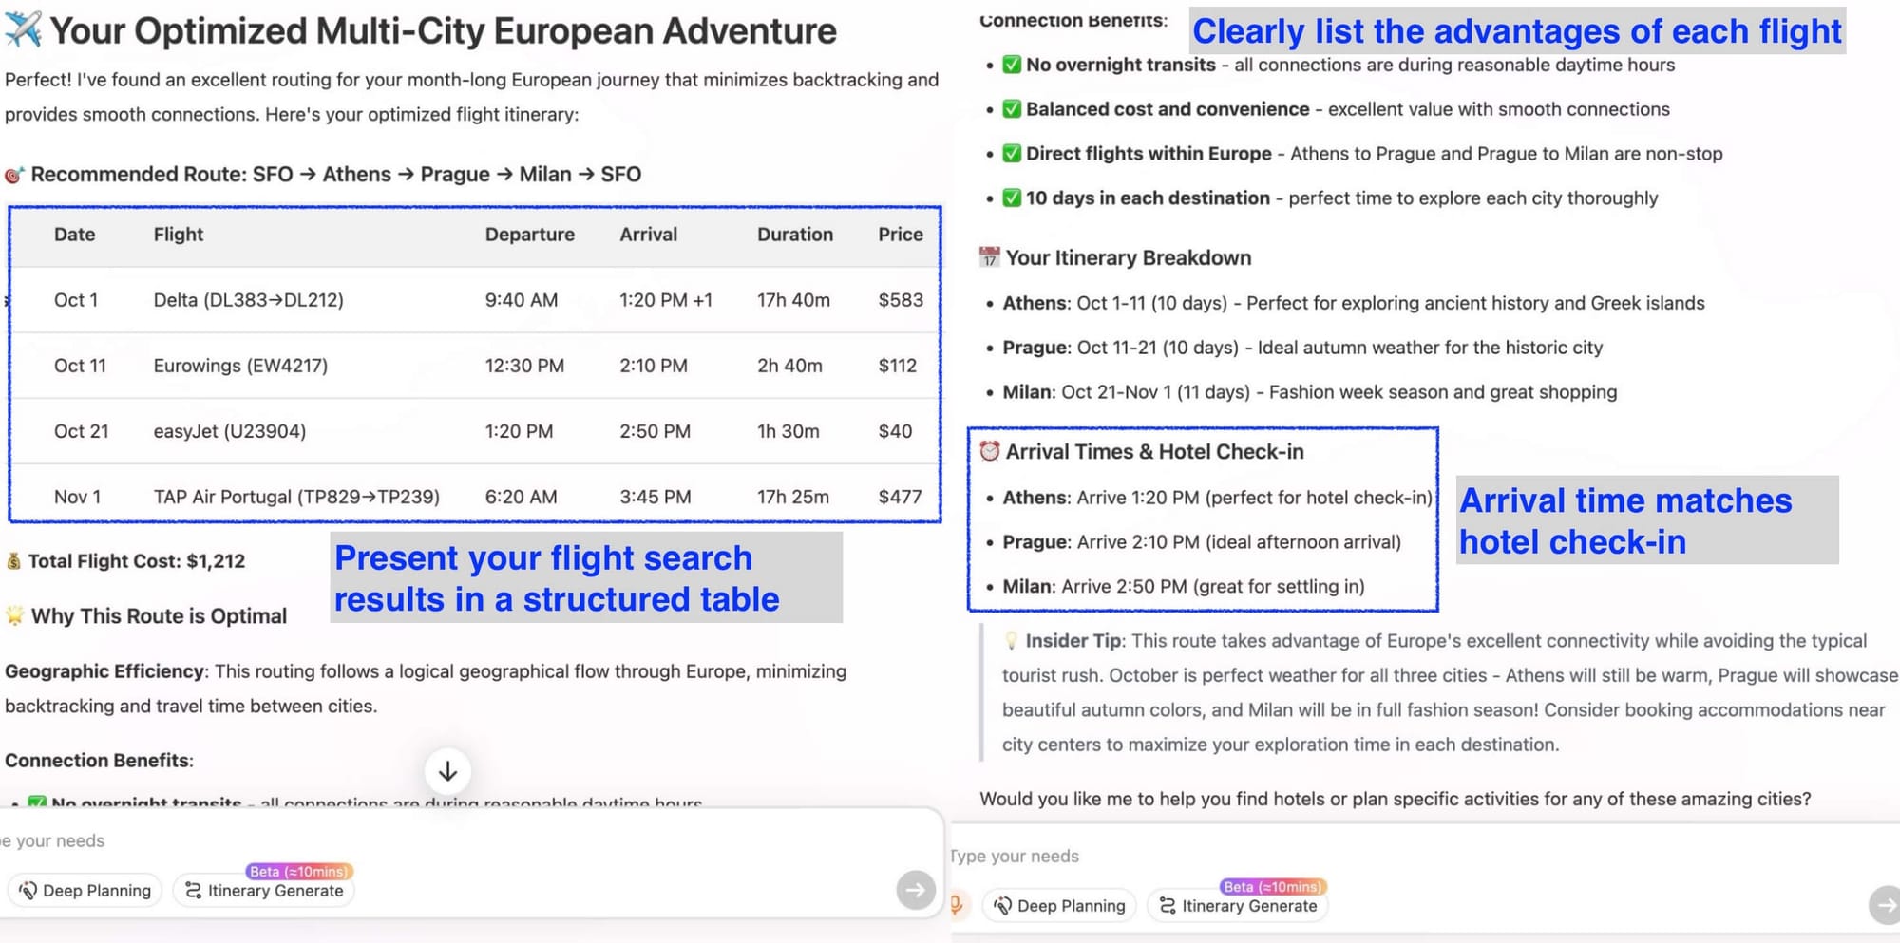Viewport: 1900px width, 943px height.
Task: Click the alarm clock icon beside Arrival Times
Action: click(x=989, y=451)
